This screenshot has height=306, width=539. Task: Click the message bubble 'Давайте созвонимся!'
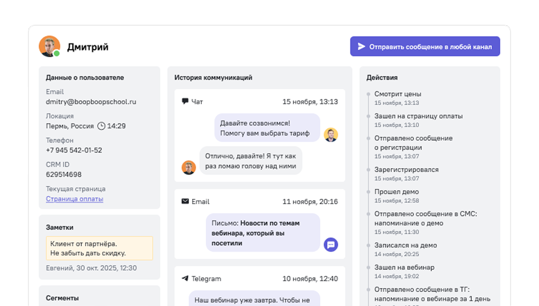[x=267, y=128]
